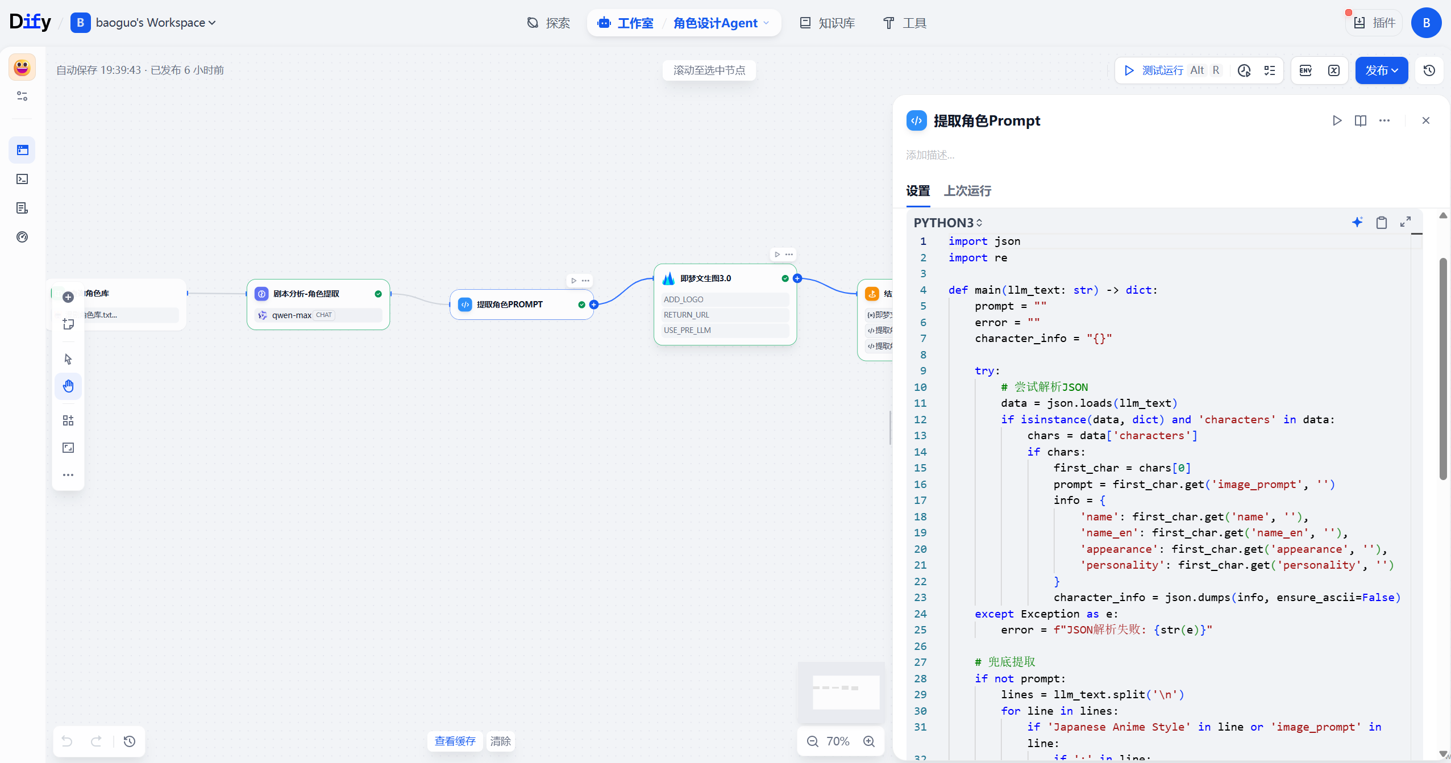Screen dimensions: 1451x763
Task: Click plus handle on 即梦文生图3.0 node
Action: tap(797, 278)
